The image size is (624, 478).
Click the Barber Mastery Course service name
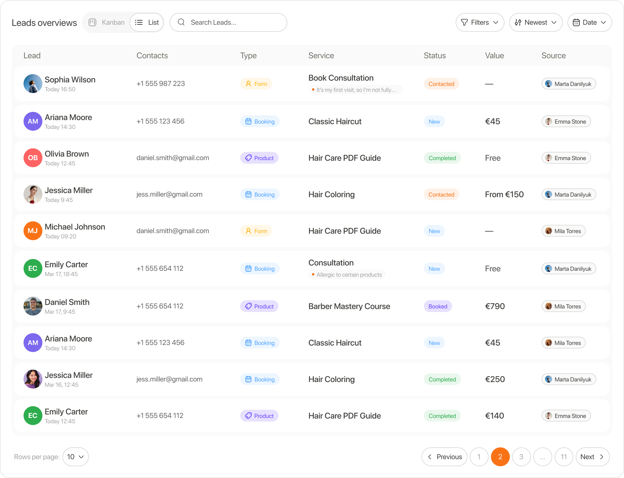[349, 306]
